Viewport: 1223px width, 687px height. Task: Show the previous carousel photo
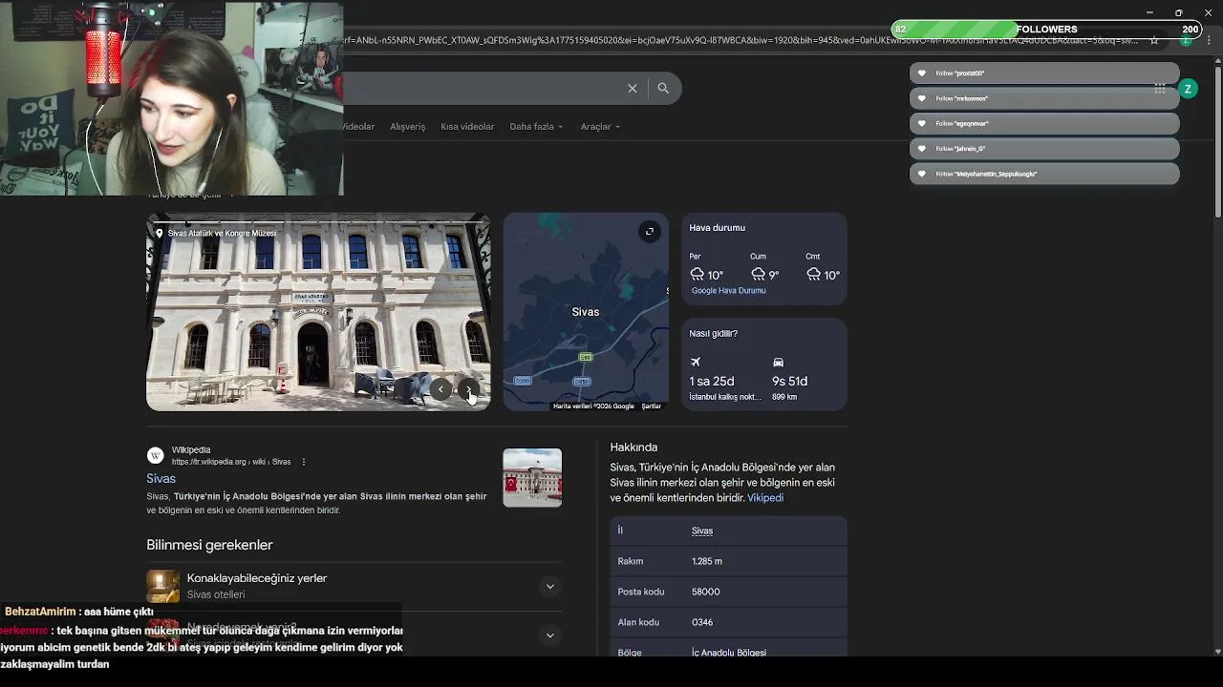[440, 388]
